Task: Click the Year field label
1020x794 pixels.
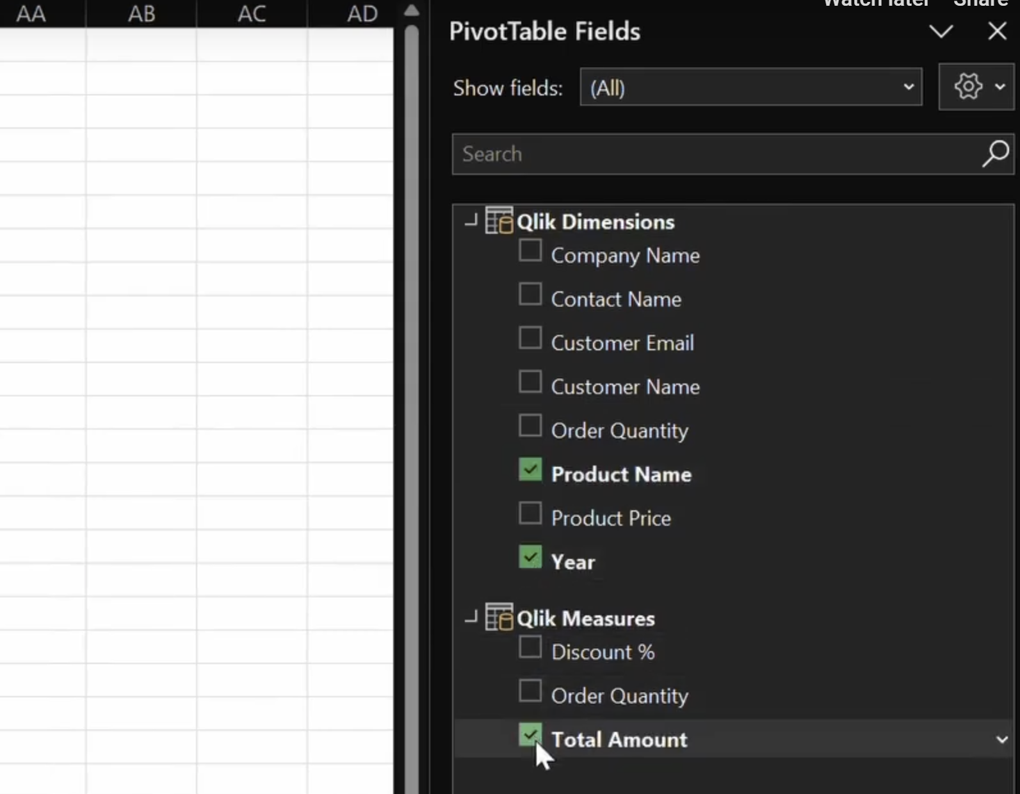Action: (573, 562)
